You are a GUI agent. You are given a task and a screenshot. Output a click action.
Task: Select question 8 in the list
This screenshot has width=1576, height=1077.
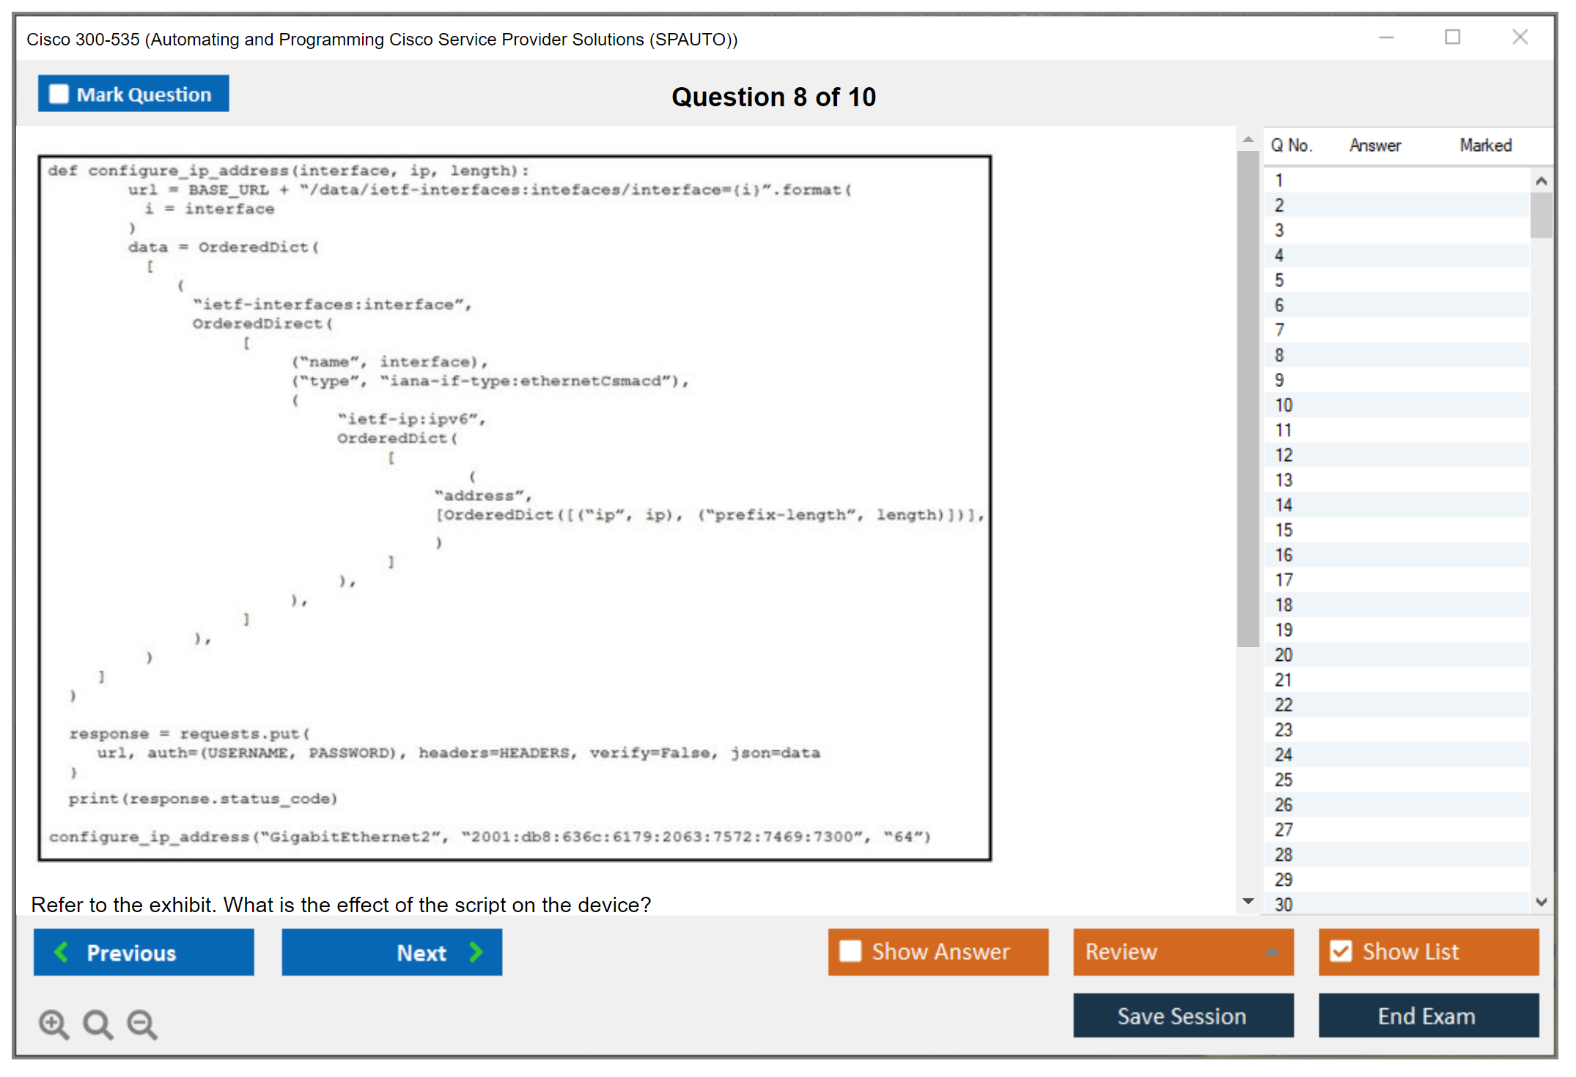(x=1279, y=355)
